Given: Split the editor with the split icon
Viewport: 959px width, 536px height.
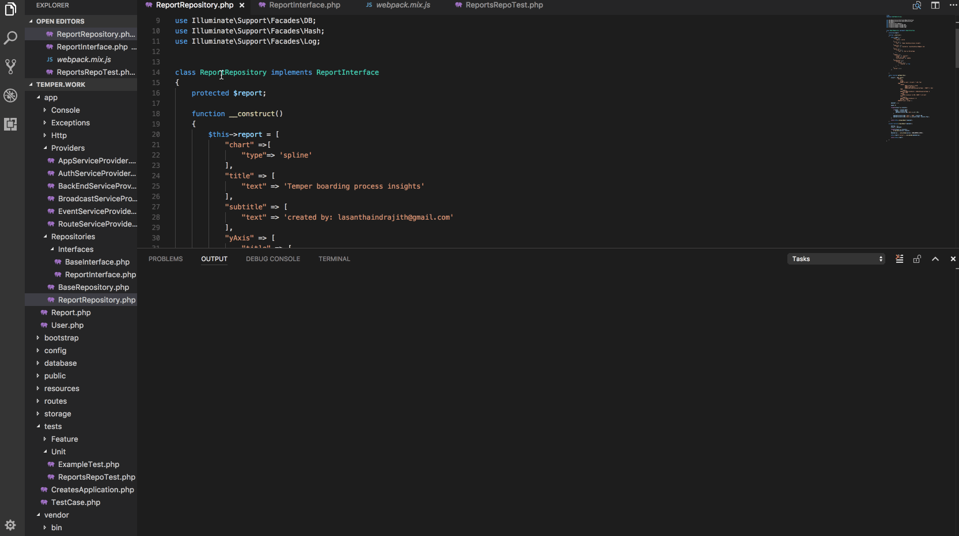Looking at the screenshot, I should click(935, 5).
